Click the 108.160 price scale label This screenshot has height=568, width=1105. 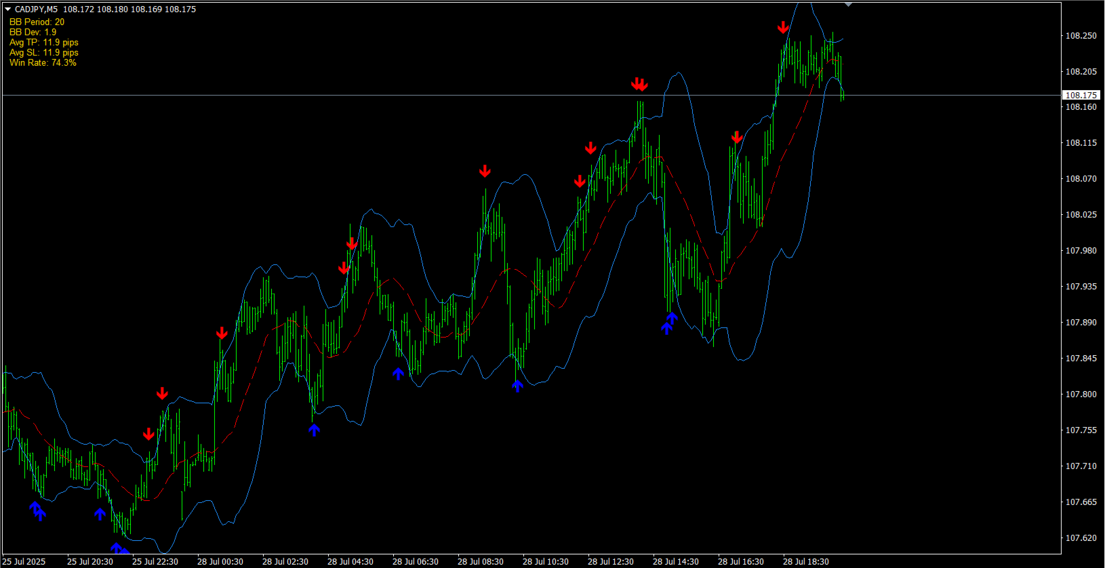point(1081,107)
